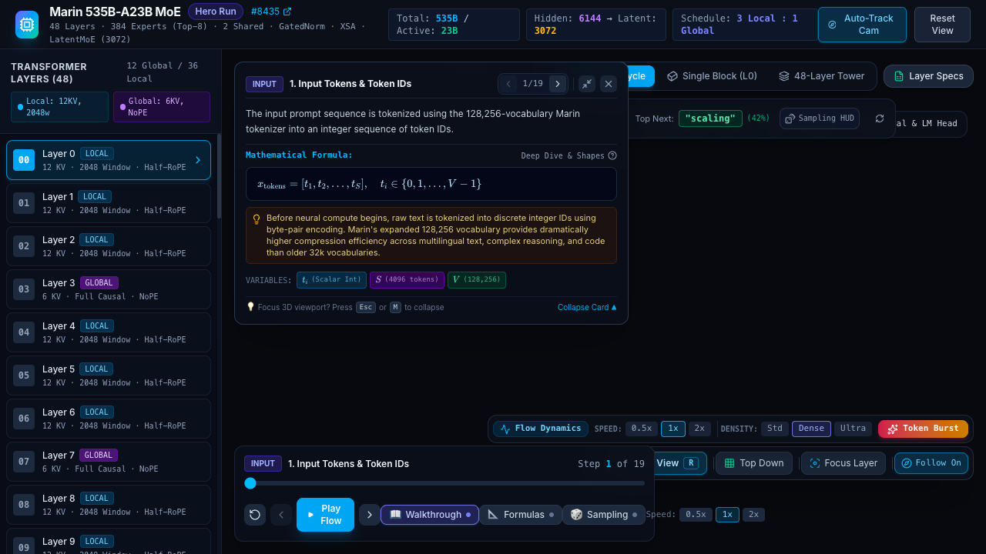Image resolution: width=986 pixels, height=554 pixels.
Task: Click the 07 number badge of Layer 7
Action: [x=24, y=462]
